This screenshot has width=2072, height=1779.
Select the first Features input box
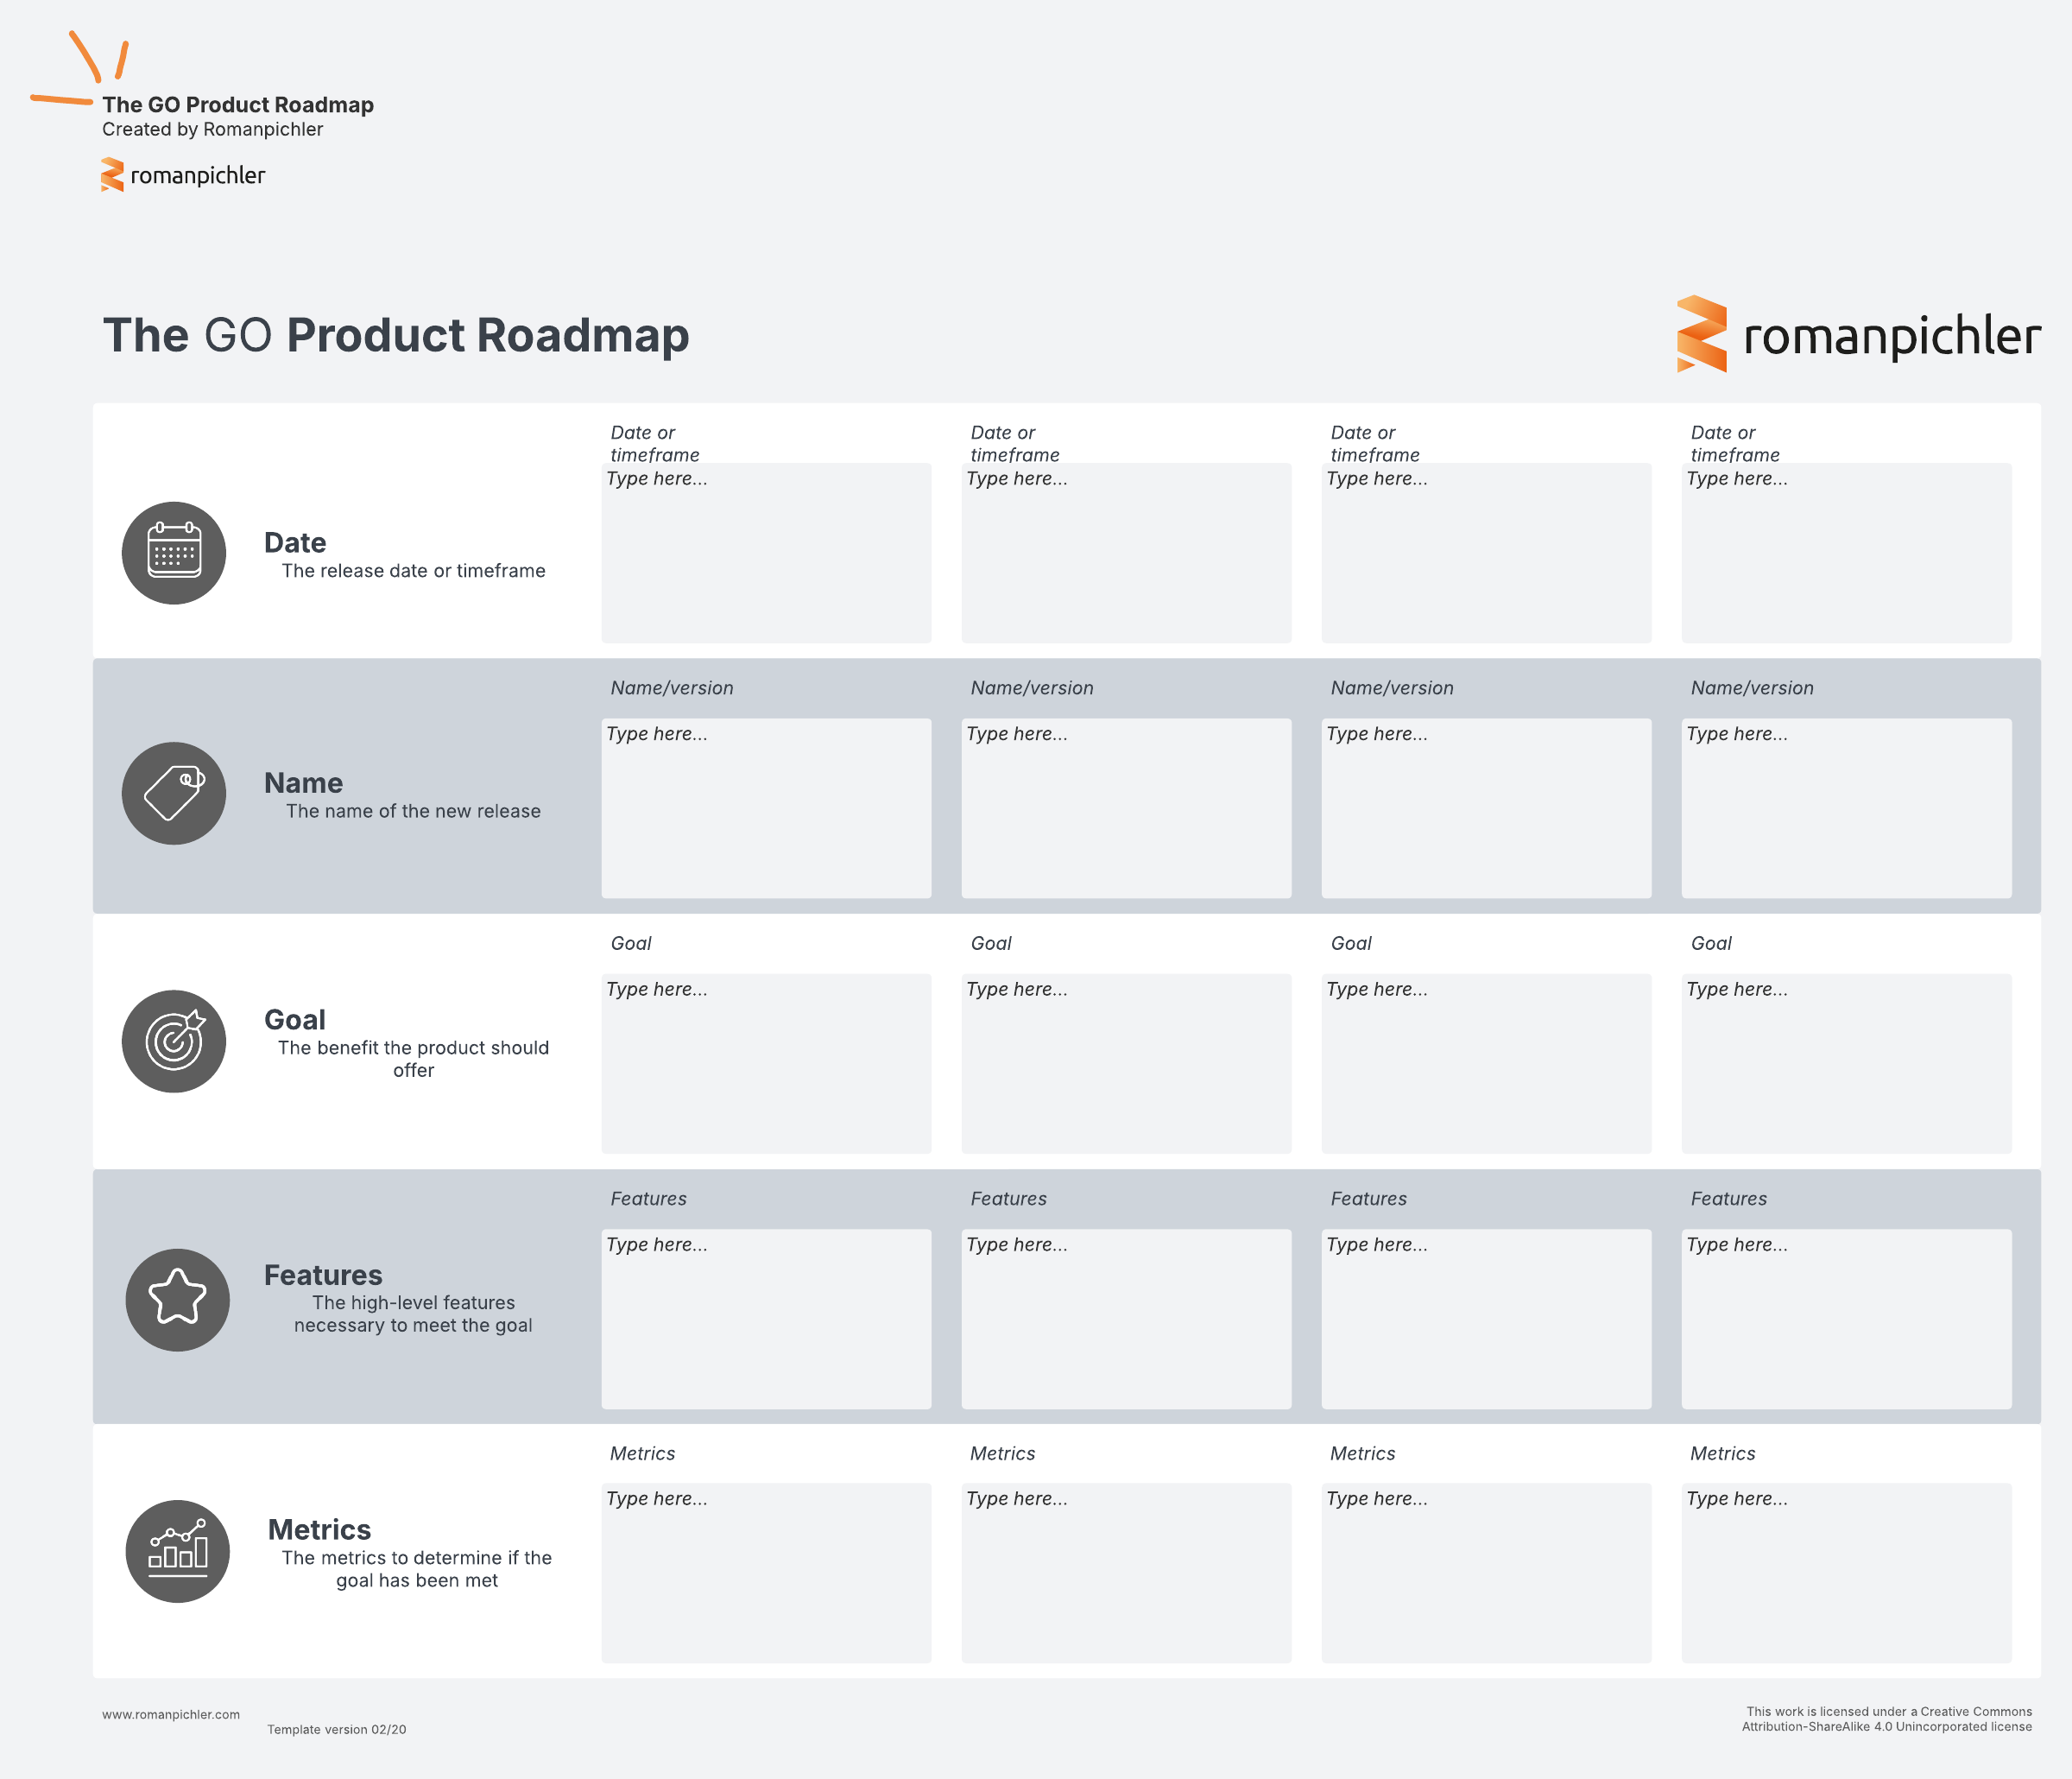766,1319
